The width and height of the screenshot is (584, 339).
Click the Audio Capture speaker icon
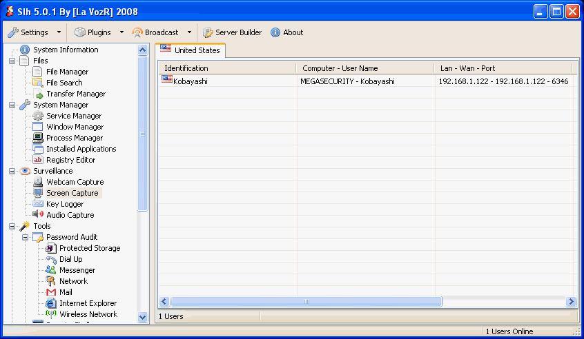point(39,215)
